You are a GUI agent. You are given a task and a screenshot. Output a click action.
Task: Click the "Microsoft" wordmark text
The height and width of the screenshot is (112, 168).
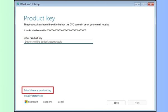coord(33,102)
